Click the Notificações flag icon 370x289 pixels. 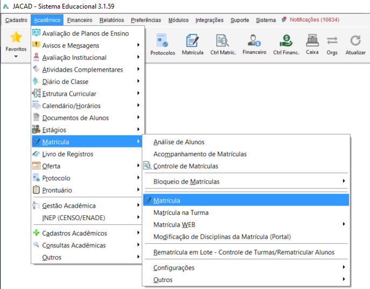pos(284,19)
